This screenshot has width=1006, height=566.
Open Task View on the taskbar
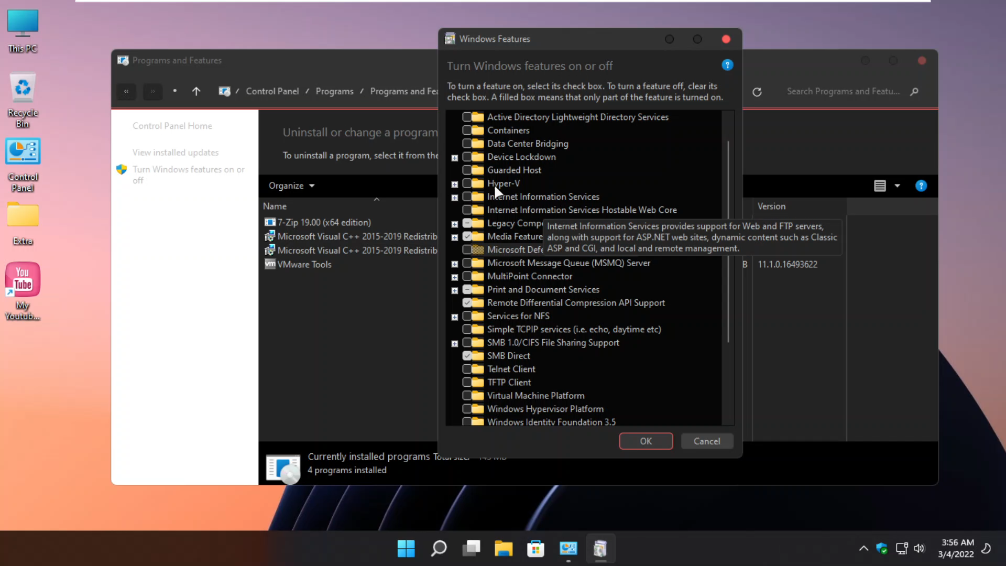(471, 549)
